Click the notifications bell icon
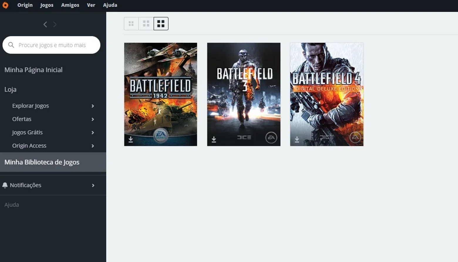Screen dimensions: 458x262 point(5,185)
